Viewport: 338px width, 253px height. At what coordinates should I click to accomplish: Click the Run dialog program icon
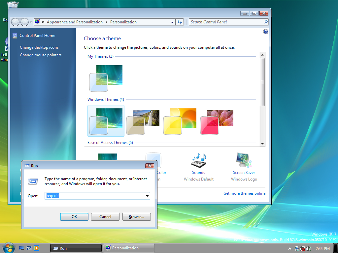[x=33, y=182]
